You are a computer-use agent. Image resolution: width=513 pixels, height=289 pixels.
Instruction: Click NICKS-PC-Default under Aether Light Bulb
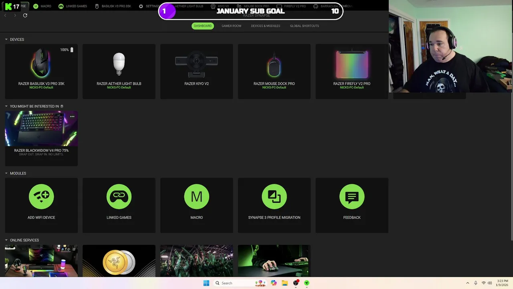[x=119, y=88]
